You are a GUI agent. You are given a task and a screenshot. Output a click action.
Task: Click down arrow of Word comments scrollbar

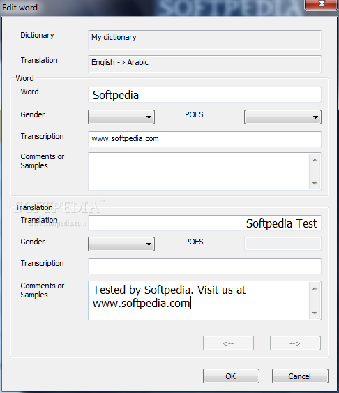[315, 183]
